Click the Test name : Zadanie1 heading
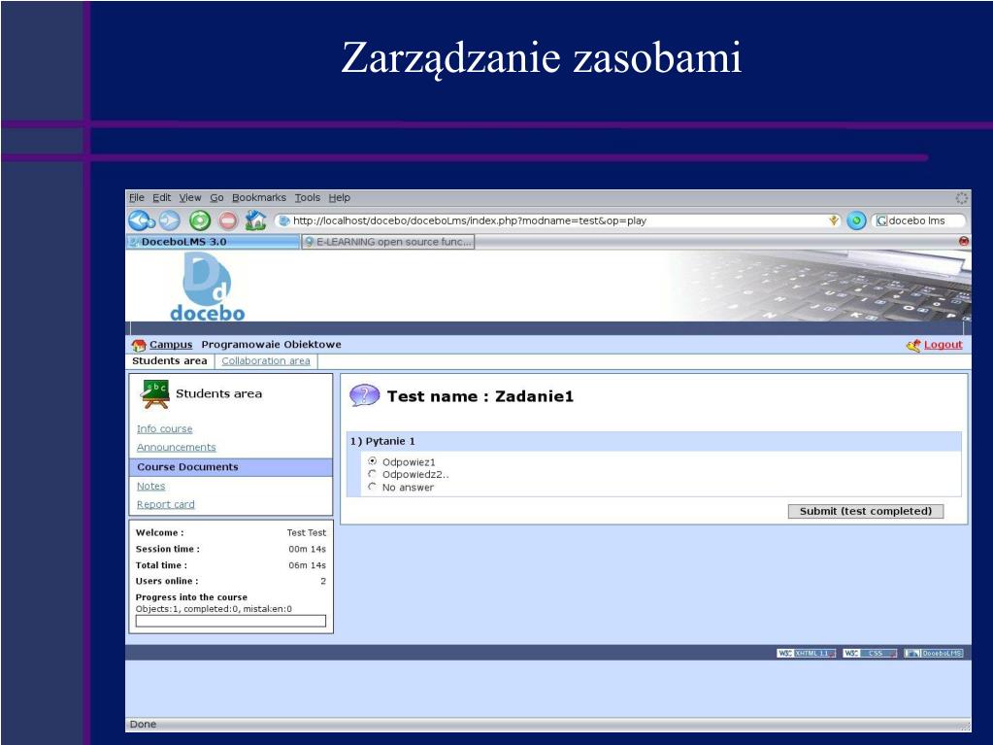The image size is (993, 745). pyautogui.click(x=480, y=396)
